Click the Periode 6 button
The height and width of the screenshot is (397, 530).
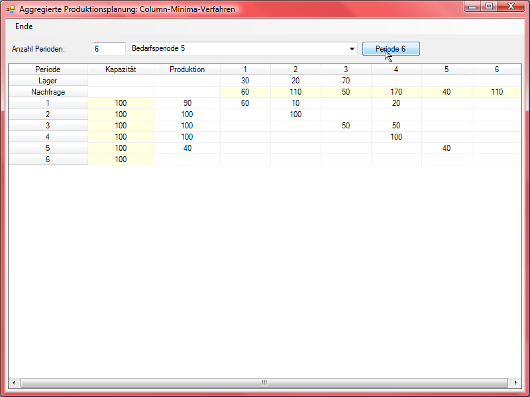click(x=391, y=49)
